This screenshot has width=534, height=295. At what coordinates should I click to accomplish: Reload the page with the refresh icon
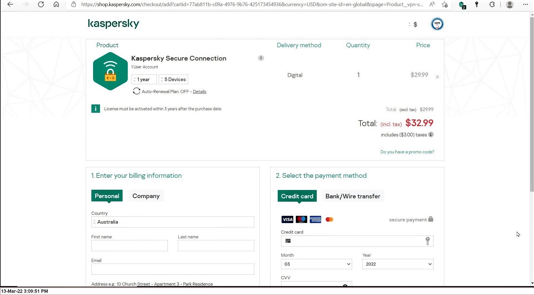(41, 4)
